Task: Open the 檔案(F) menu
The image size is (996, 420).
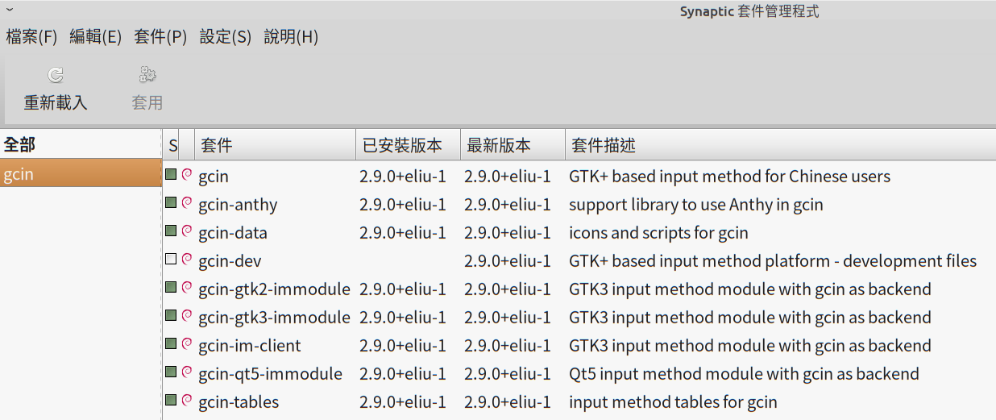Action: 31,37
